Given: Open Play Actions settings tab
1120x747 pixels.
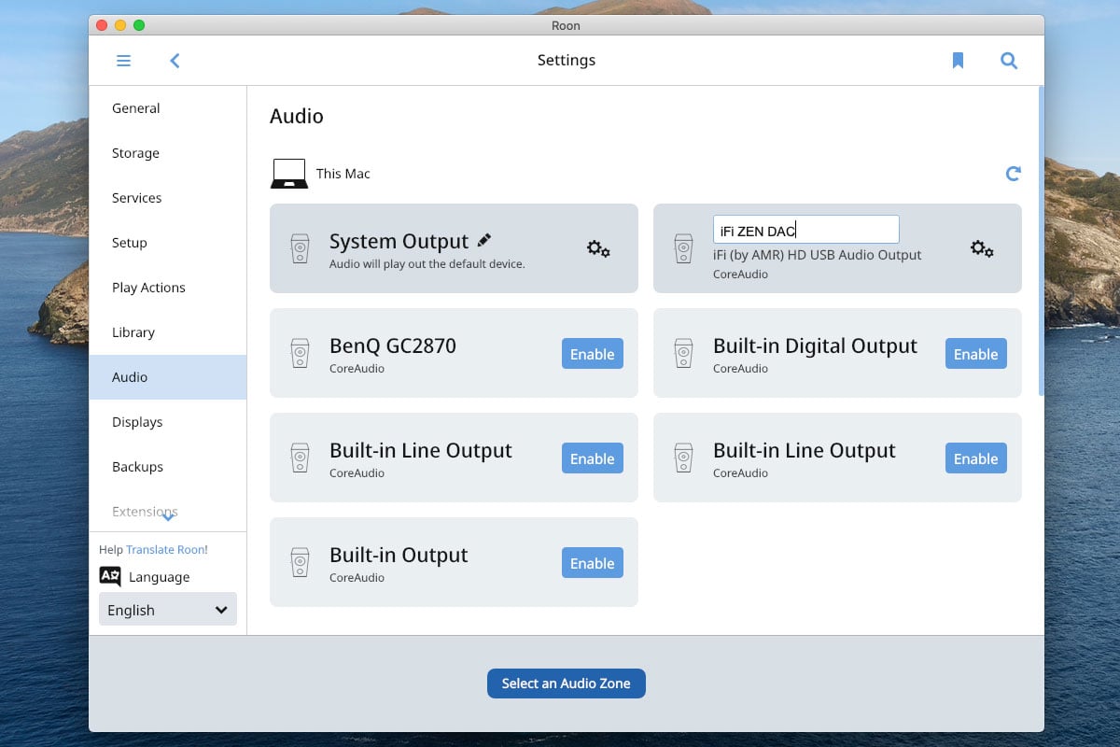Looking at the screenshot, I should [168, 288].
